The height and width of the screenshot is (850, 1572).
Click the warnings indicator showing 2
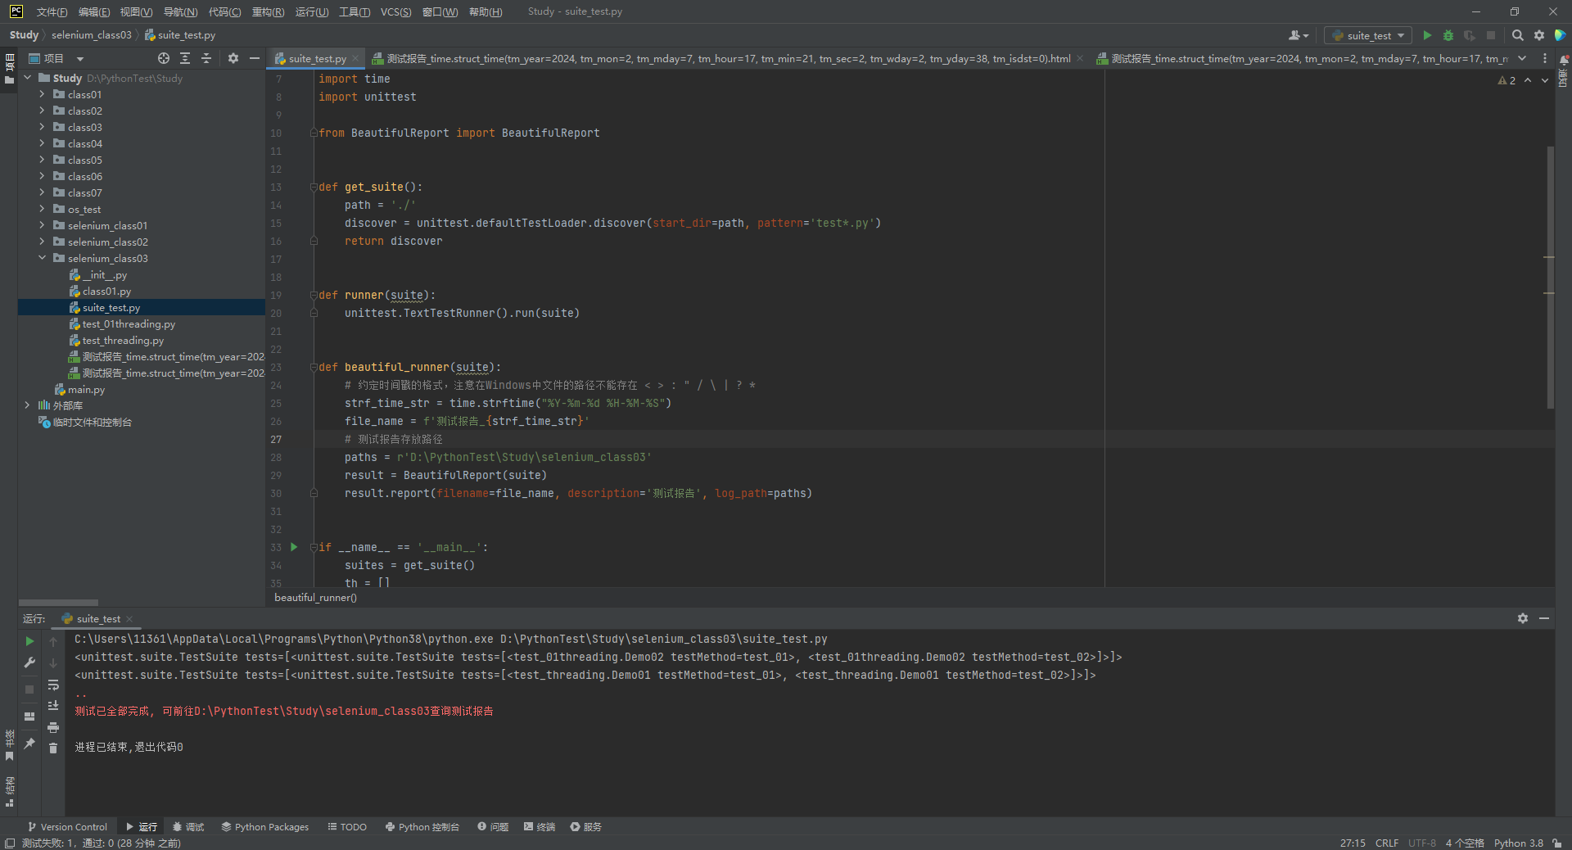coord(1506,80)
